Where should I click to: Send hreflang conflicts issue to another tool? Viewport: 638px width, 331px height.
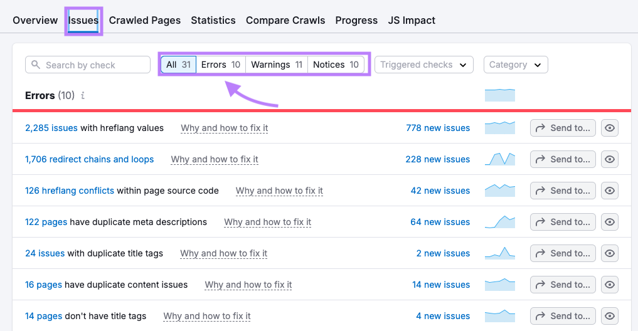tap(563, 191)
